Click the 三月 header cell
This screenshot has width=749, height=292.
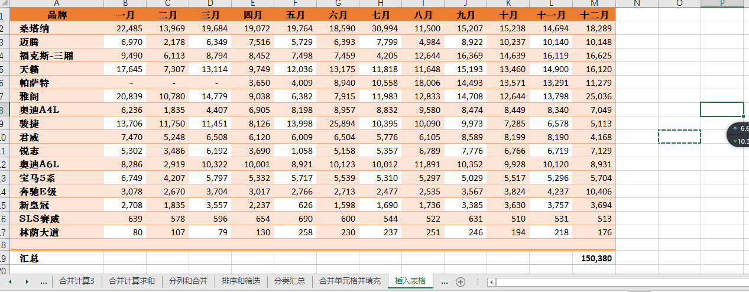(x=210, y=15)
